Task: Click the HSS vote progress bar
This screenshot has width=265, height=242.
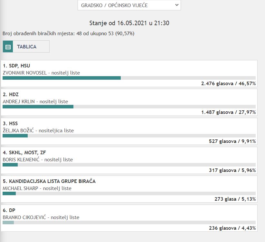Action: click(x=129, y=136)
